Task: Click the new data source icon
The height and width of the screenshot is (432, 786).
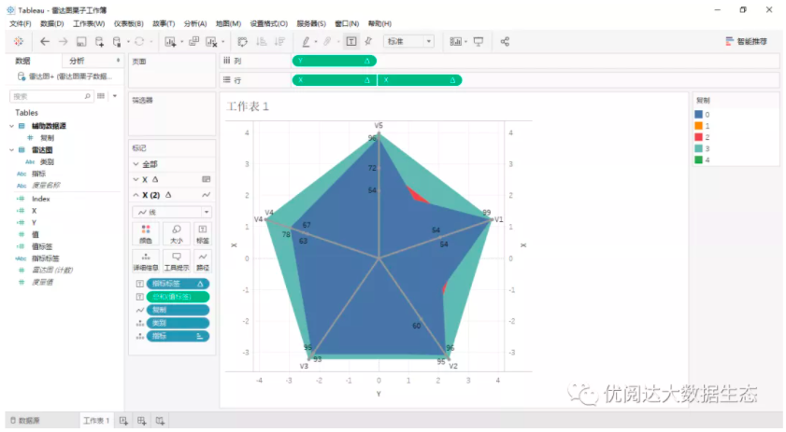Action: pyautogui.click(x=99, y=42)
